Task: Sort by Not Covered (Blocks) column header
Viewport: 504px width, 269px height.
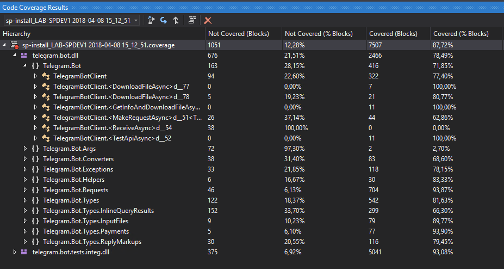Action: point(244,34)
